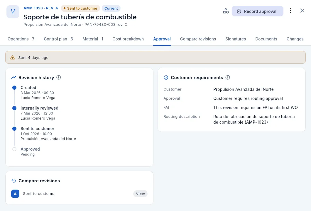This screenshot has width=311, height=211.
Task: Click Propulsión Avanzada del Norte under Sent to customer
Action: click(48, 139)
